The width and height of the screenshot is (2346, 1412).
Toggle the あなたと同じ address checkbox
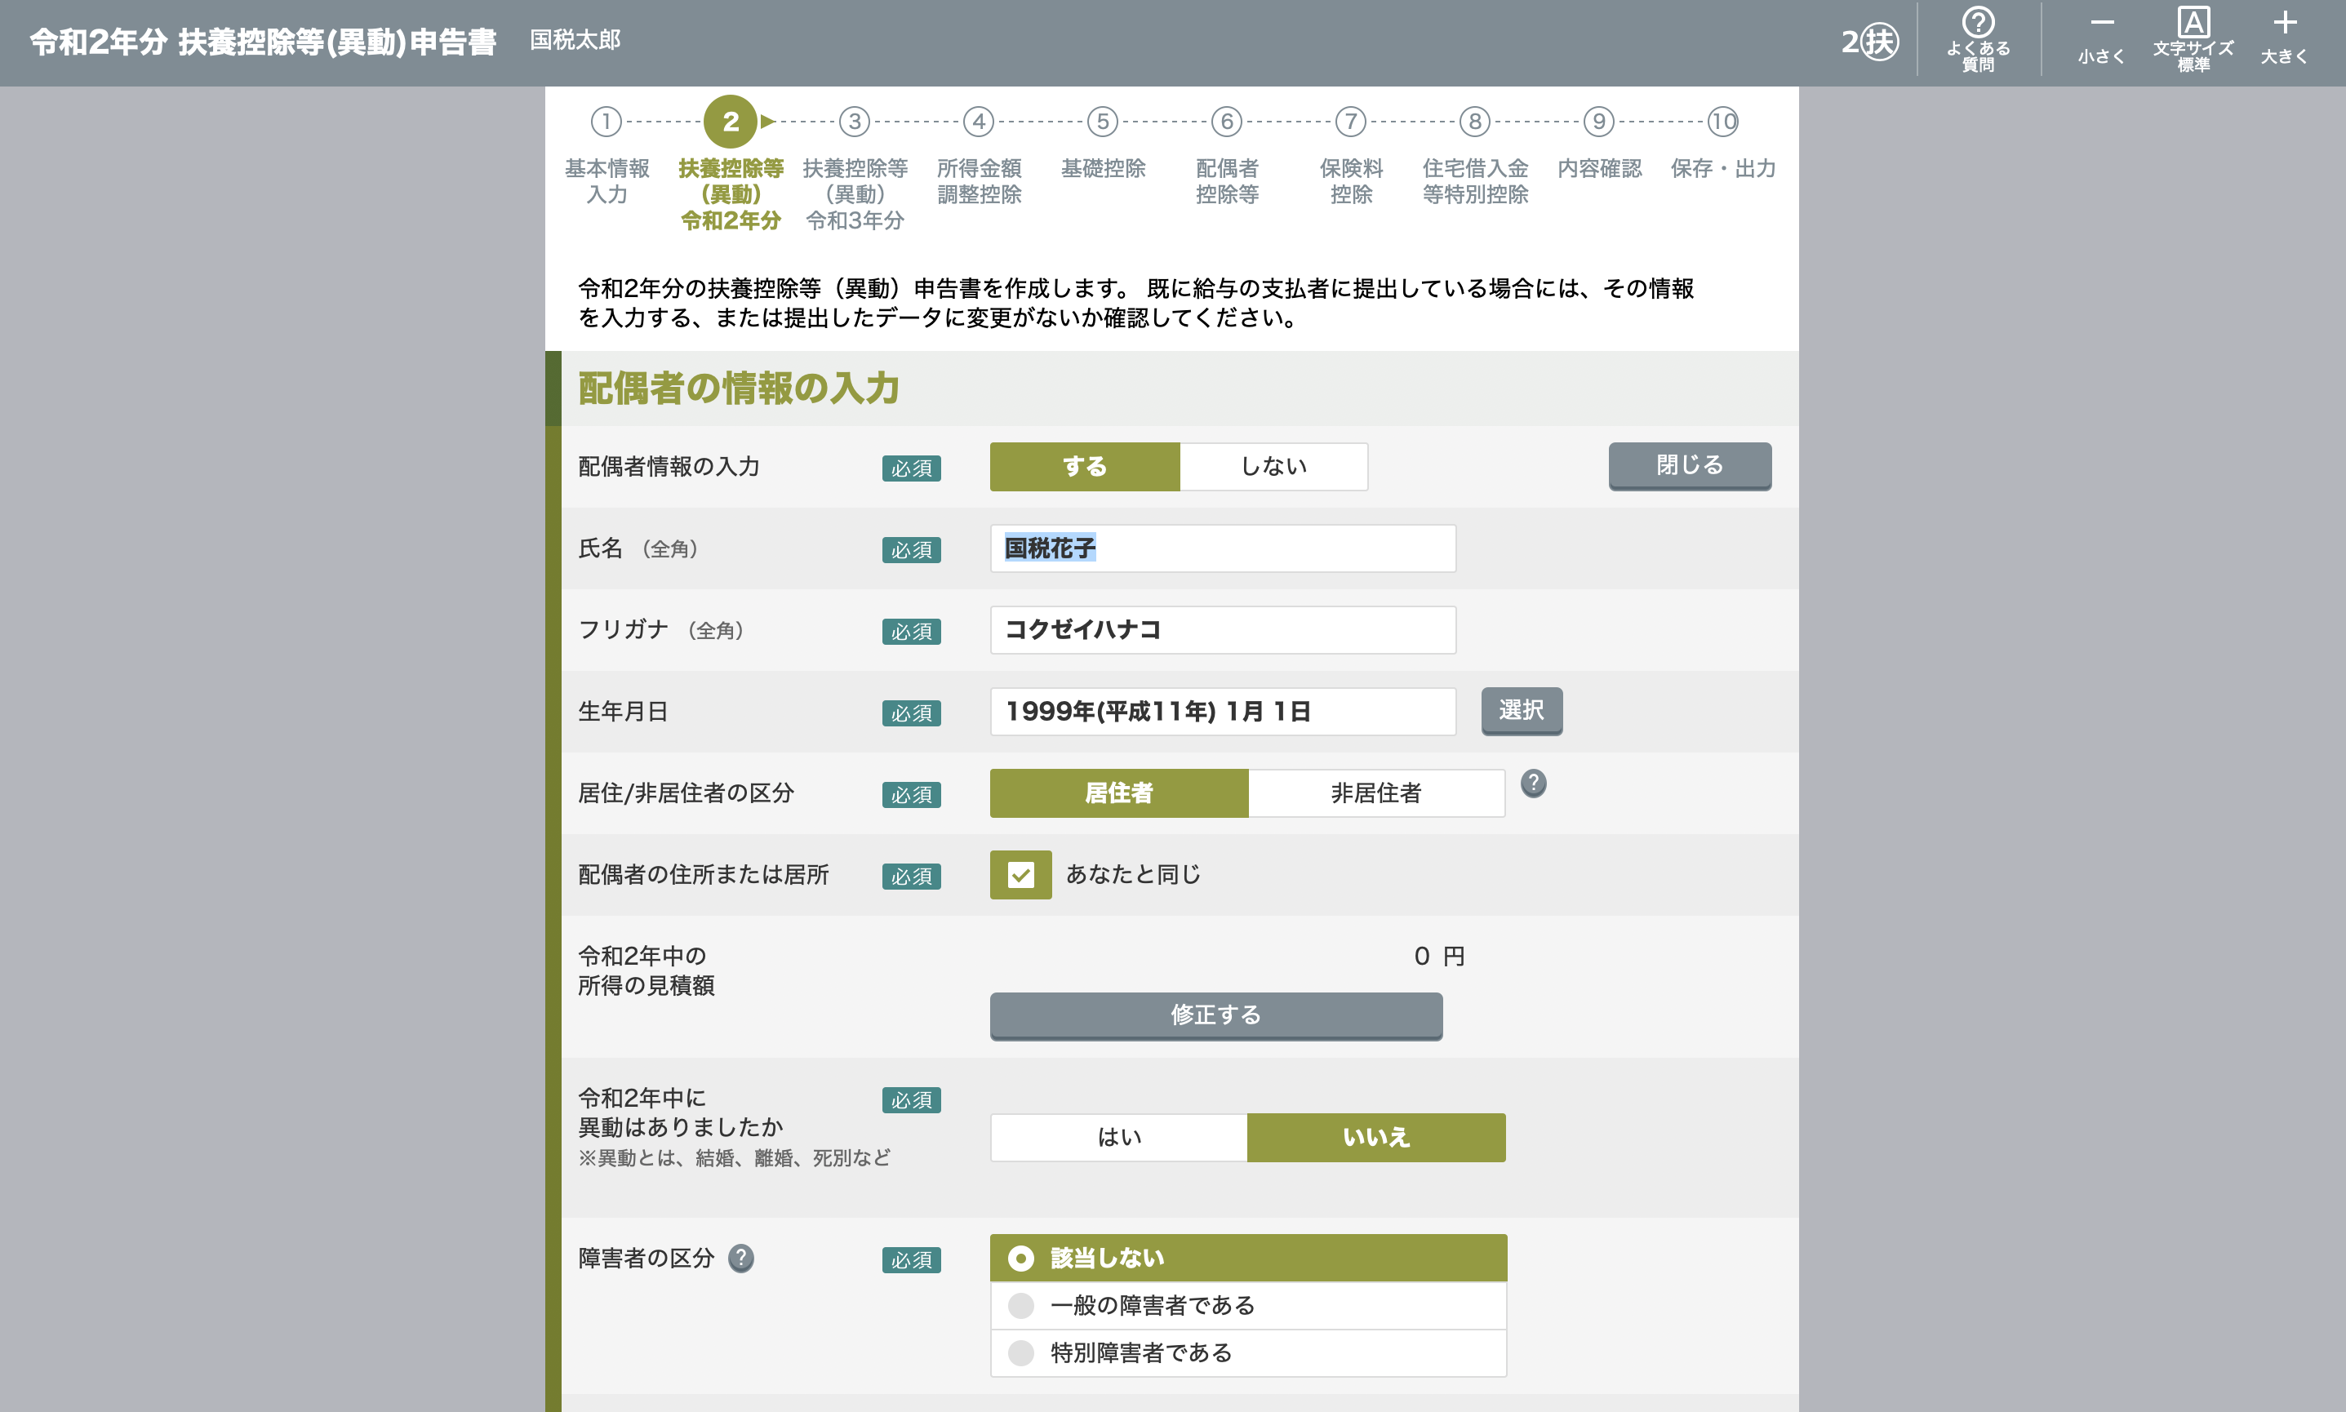click(1020, 874)
